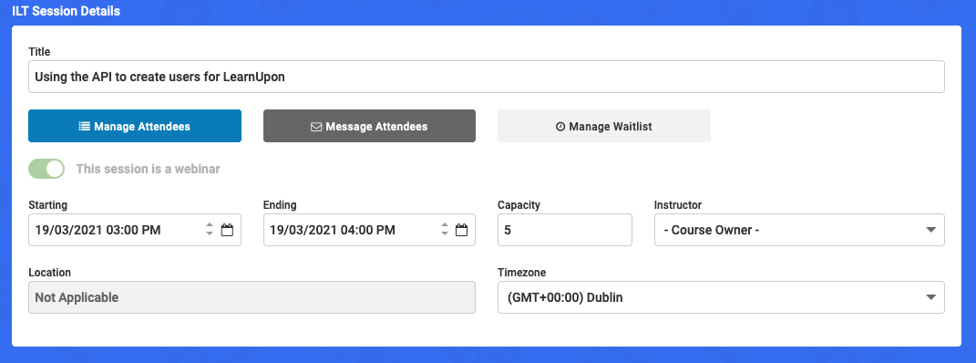This screenshot has width=976, height=363.
Task: Open calendar picker for Ending date
Action: pos(461,231)
